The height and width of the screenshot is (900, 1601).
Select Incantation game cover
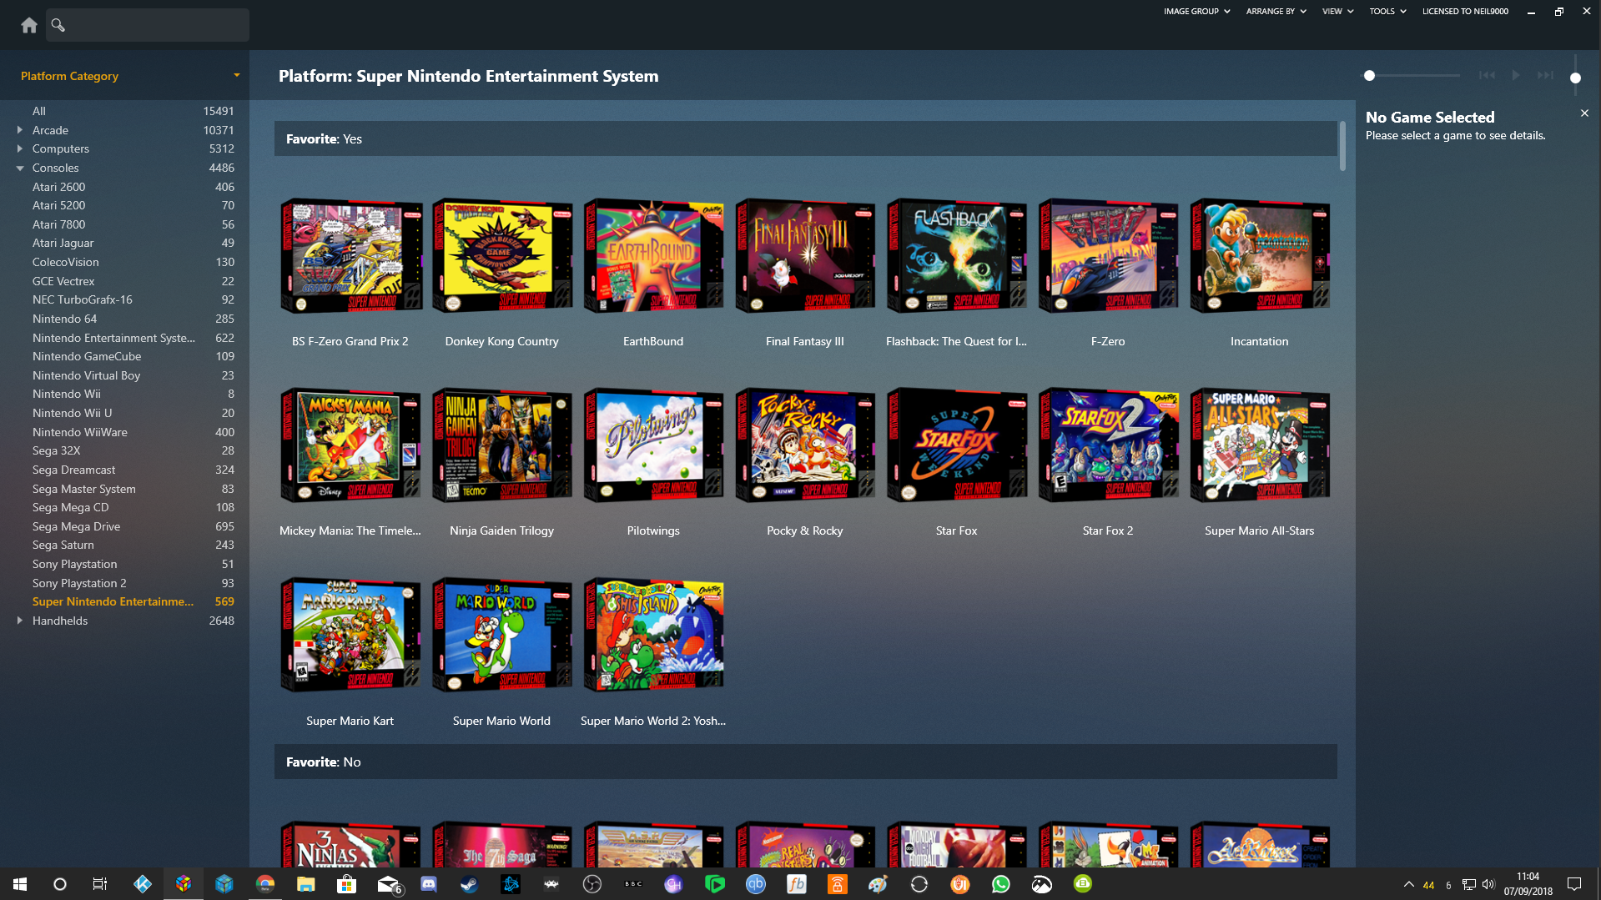coord(1260,256)
